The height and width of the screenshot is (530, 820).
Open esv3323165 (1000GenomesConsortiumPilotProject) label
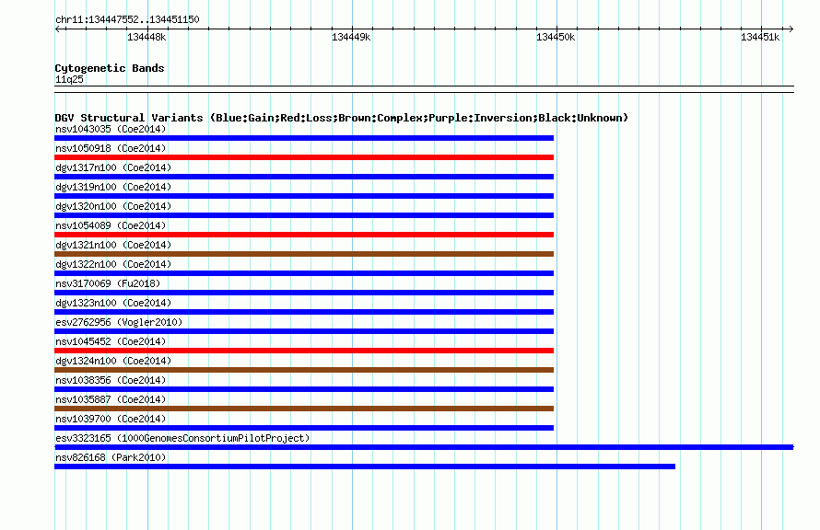click(182, 438)
